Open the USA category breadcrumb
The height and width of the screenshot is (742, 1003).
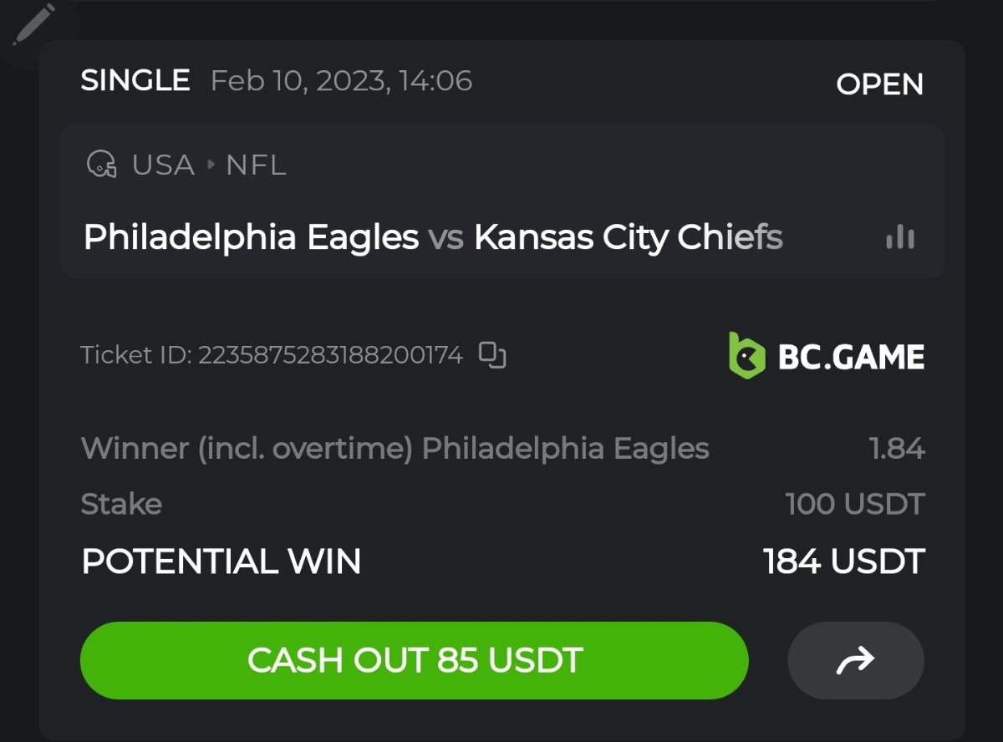[x=163, y=165]
